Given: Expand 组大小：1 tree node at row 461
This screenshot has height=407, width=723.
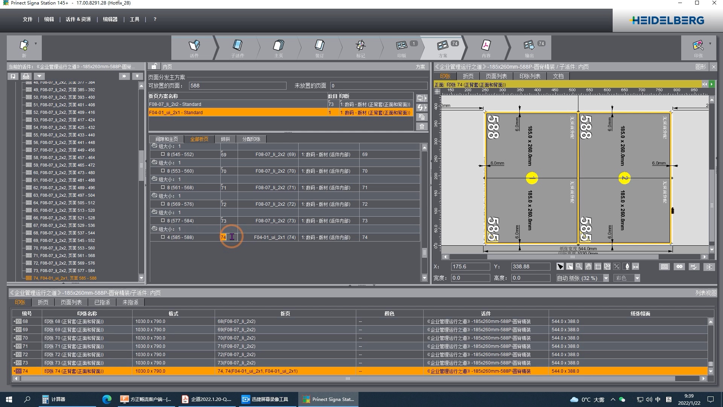Looking at the screenshot, I should [x=154, y=229].
